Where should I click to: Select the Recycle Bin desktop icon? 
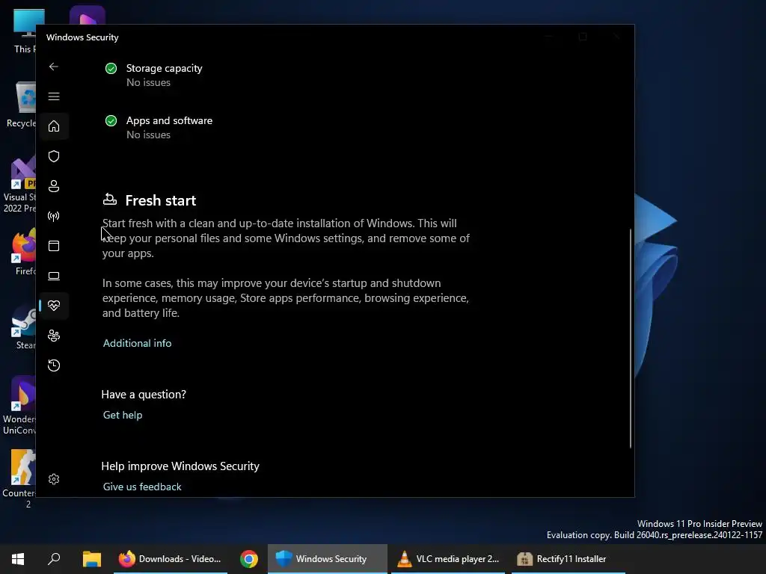(22, 105)
